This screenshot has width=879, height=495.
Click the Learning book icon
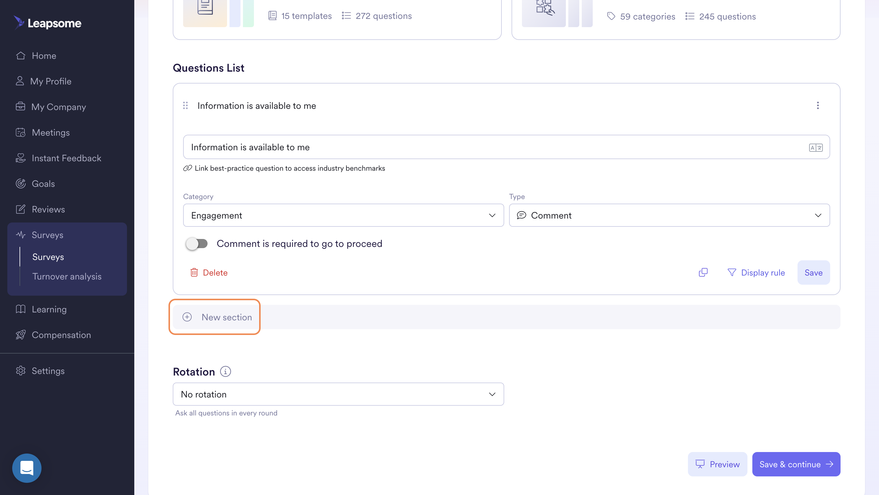click(x=20, y=309)
